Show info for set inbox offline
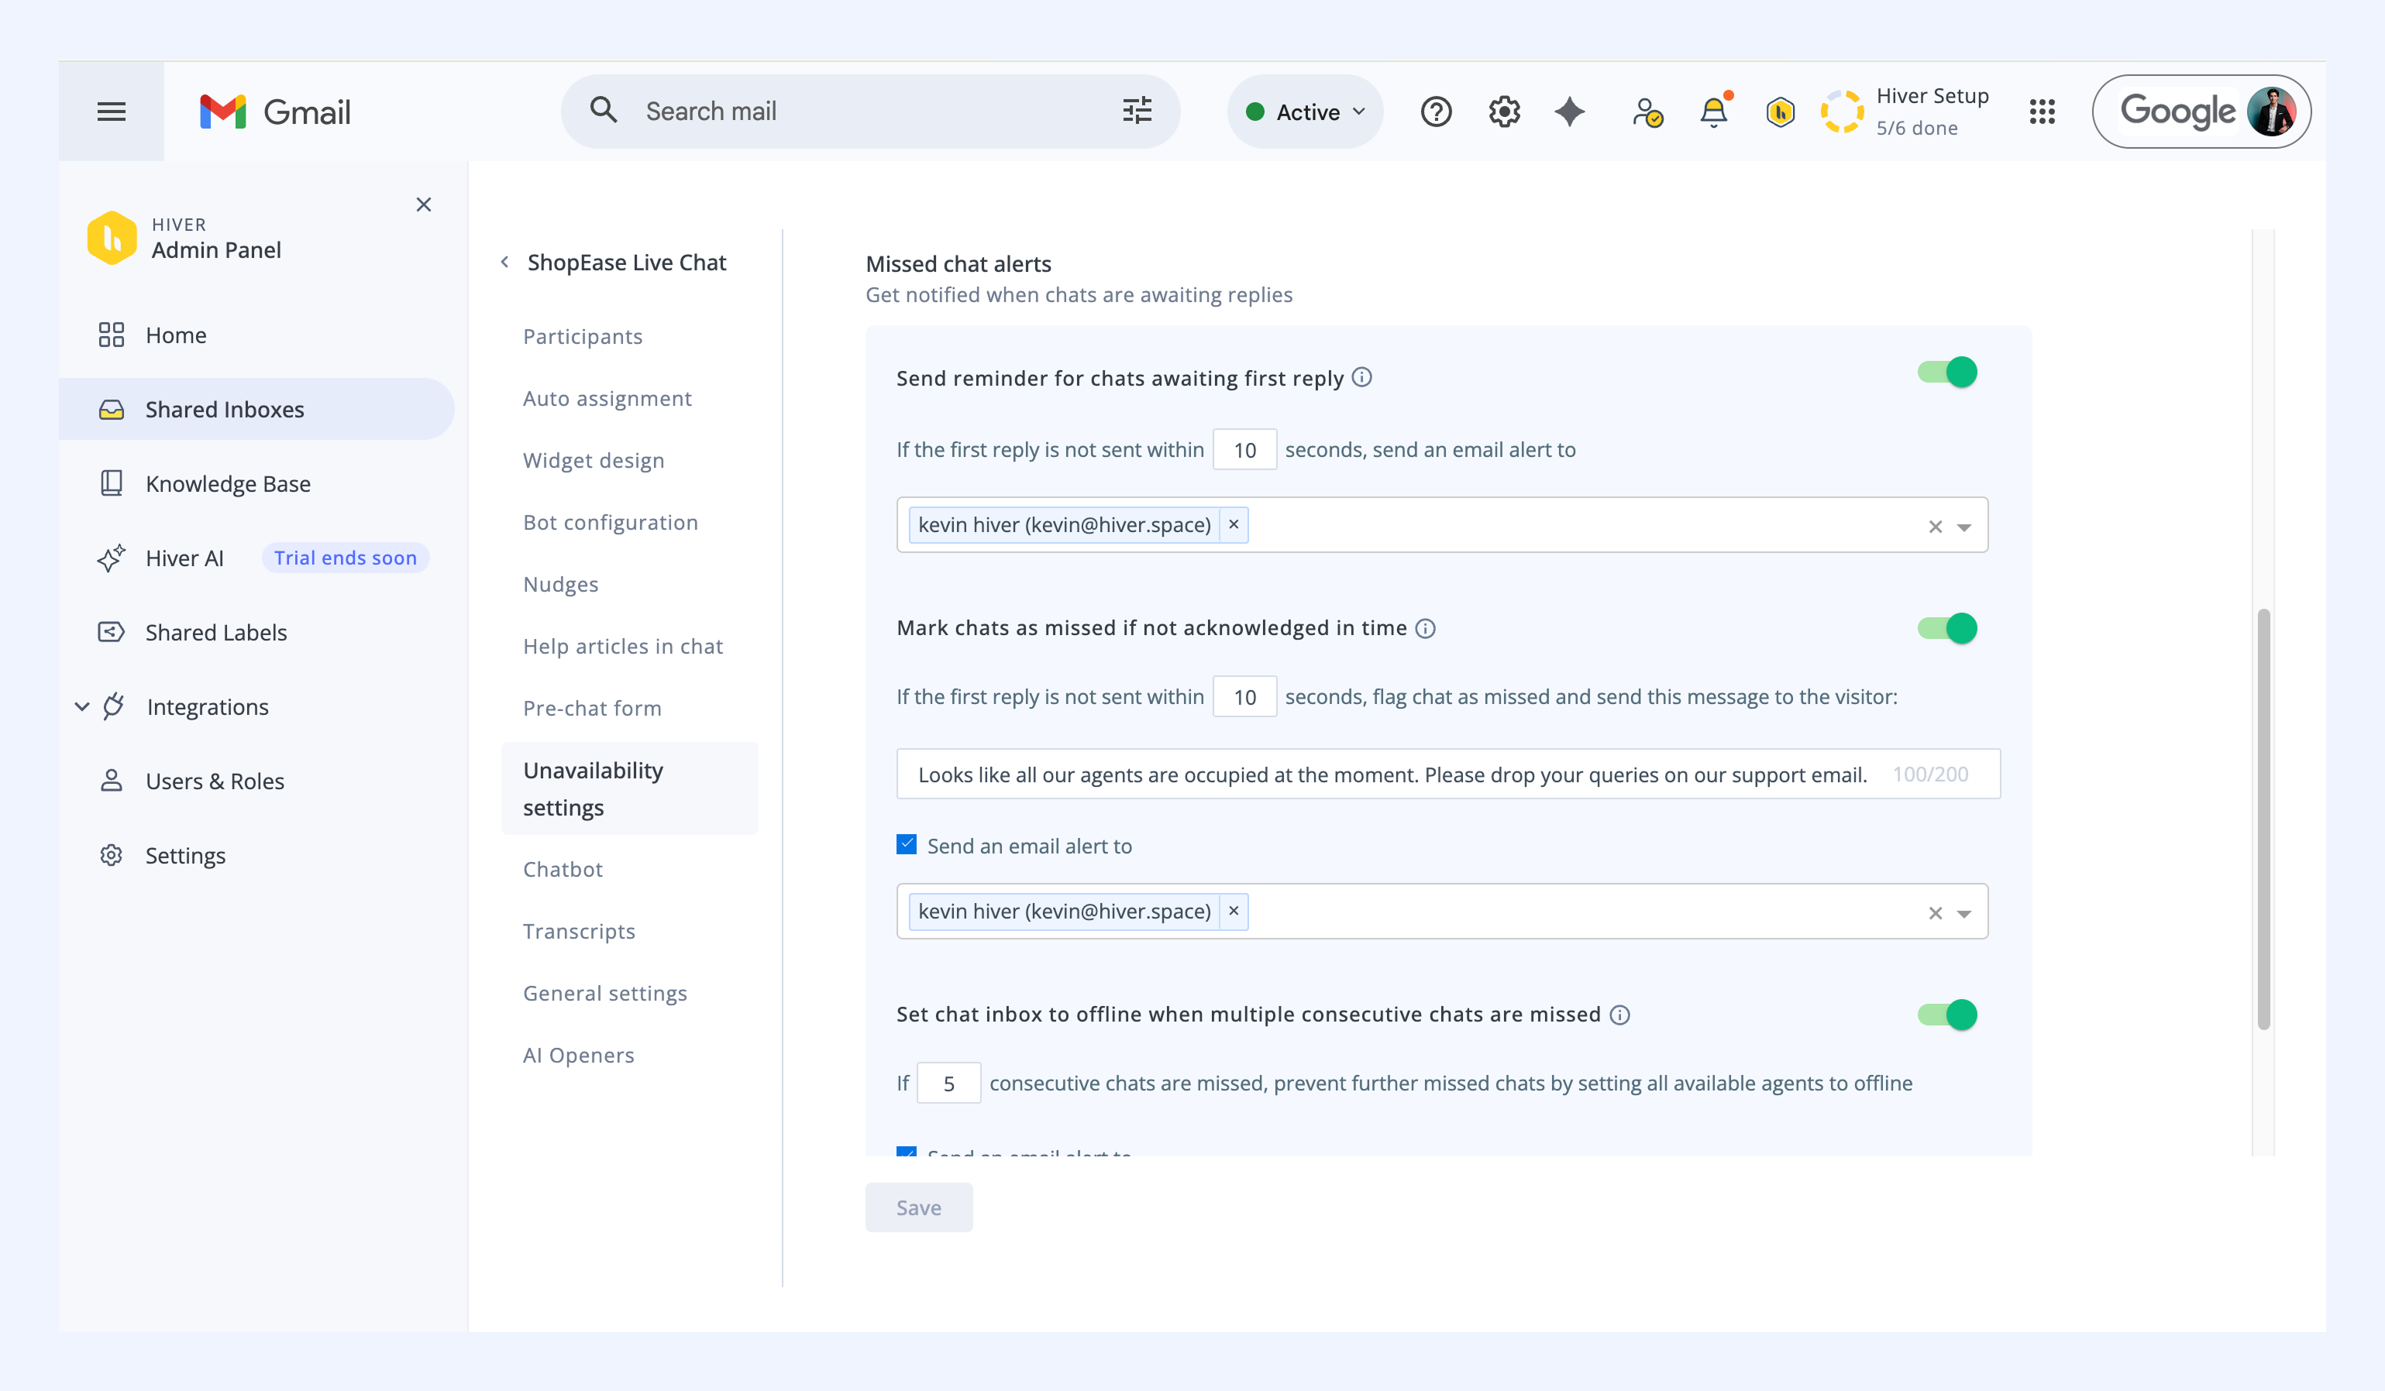Image resolution: width=2385 pixels, height=1391 pixels. pyautogui.click(x=1620, y=1015)
